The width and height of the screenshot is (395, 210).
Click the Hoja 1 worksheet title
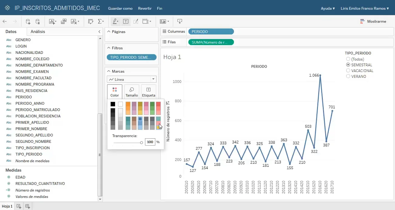click(x=172, y=57)
